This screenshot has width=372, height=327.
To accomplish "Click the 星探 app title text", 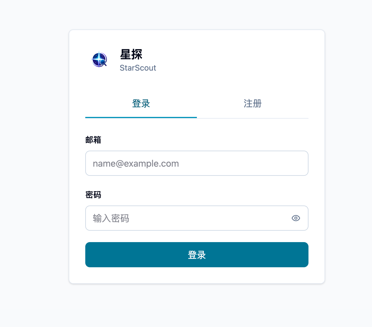I will 131,54.
